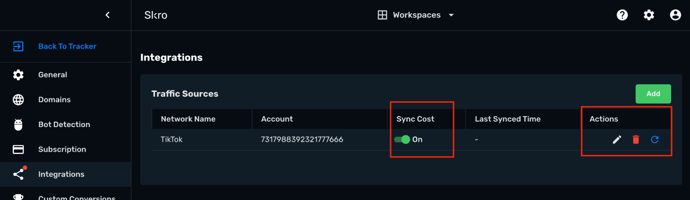Click the General gear icon in sidebar

(18, 75)
